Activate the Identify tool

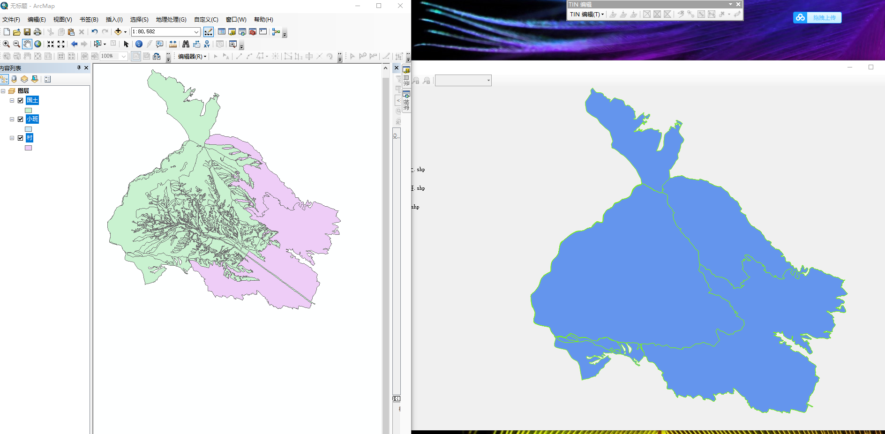(139, 44)
